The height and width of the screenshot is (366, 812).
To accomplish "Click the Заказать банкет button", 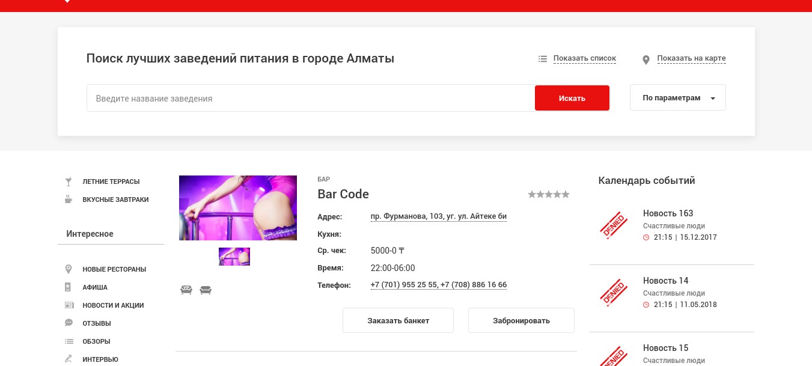I will pos(398,320).
